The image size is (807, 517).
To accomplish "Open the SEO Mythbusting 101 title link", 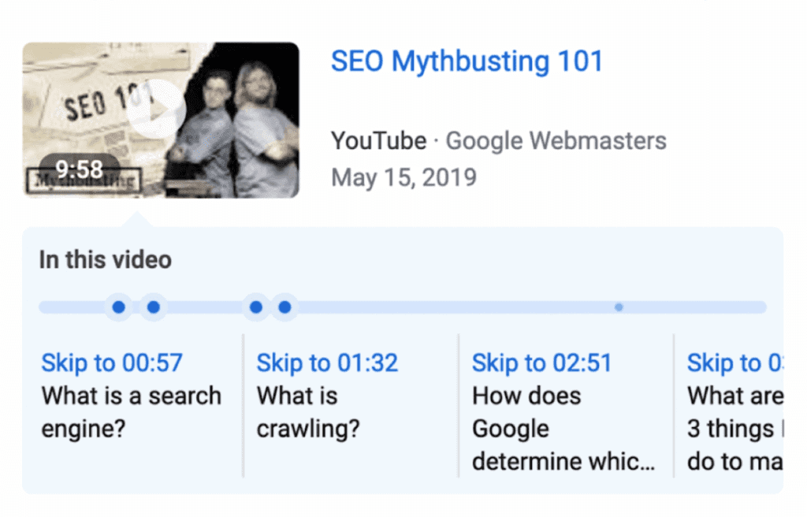I will (467, 61).
